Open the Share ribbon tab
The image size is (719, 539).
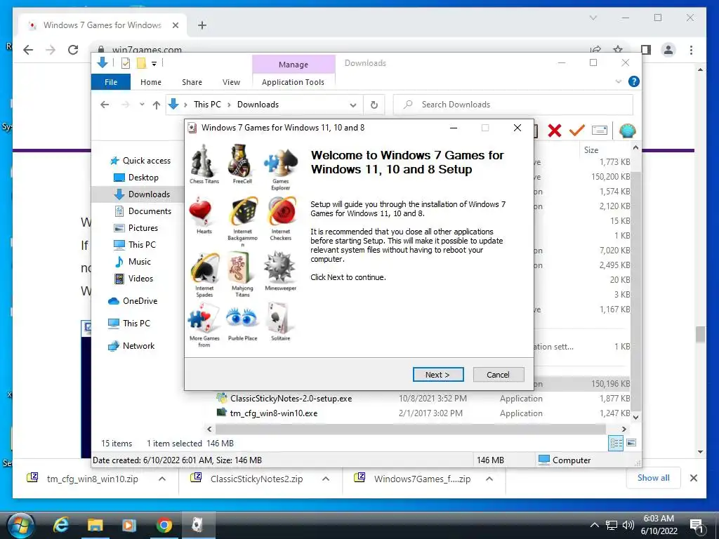192,82
